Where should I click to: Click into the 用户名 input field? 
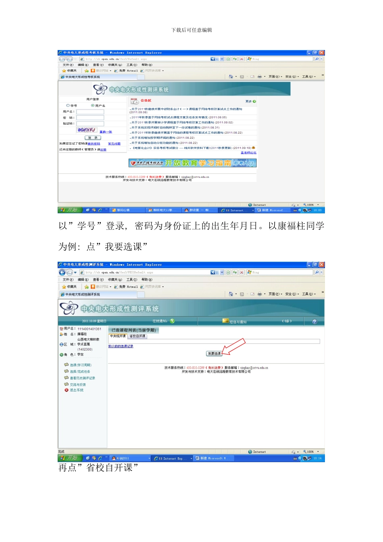click(90, 112)
